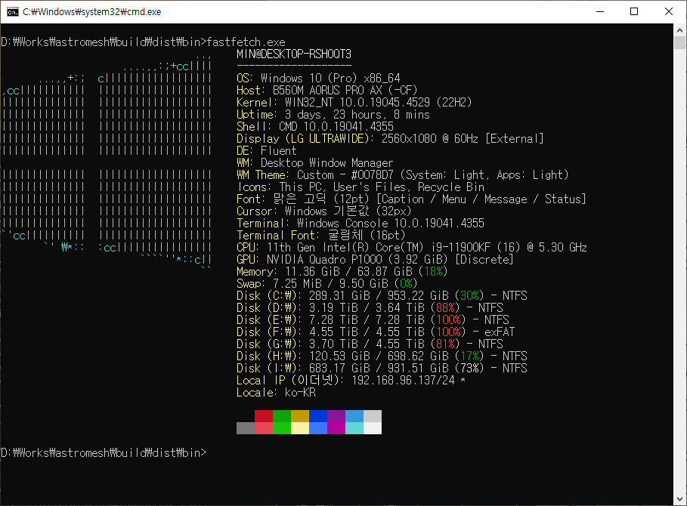
Task: Click the Locale: ko-KR line
Action: tap(276, 393)
